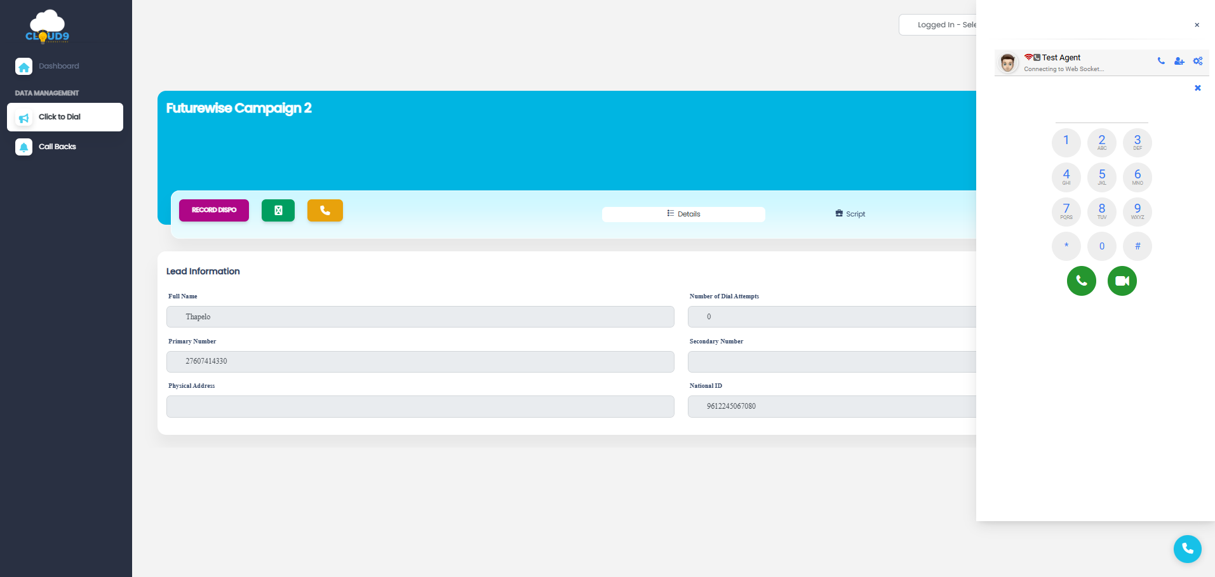1215x577 pixels.
Task: Click the National ID field
Action: tap(832, 407)
